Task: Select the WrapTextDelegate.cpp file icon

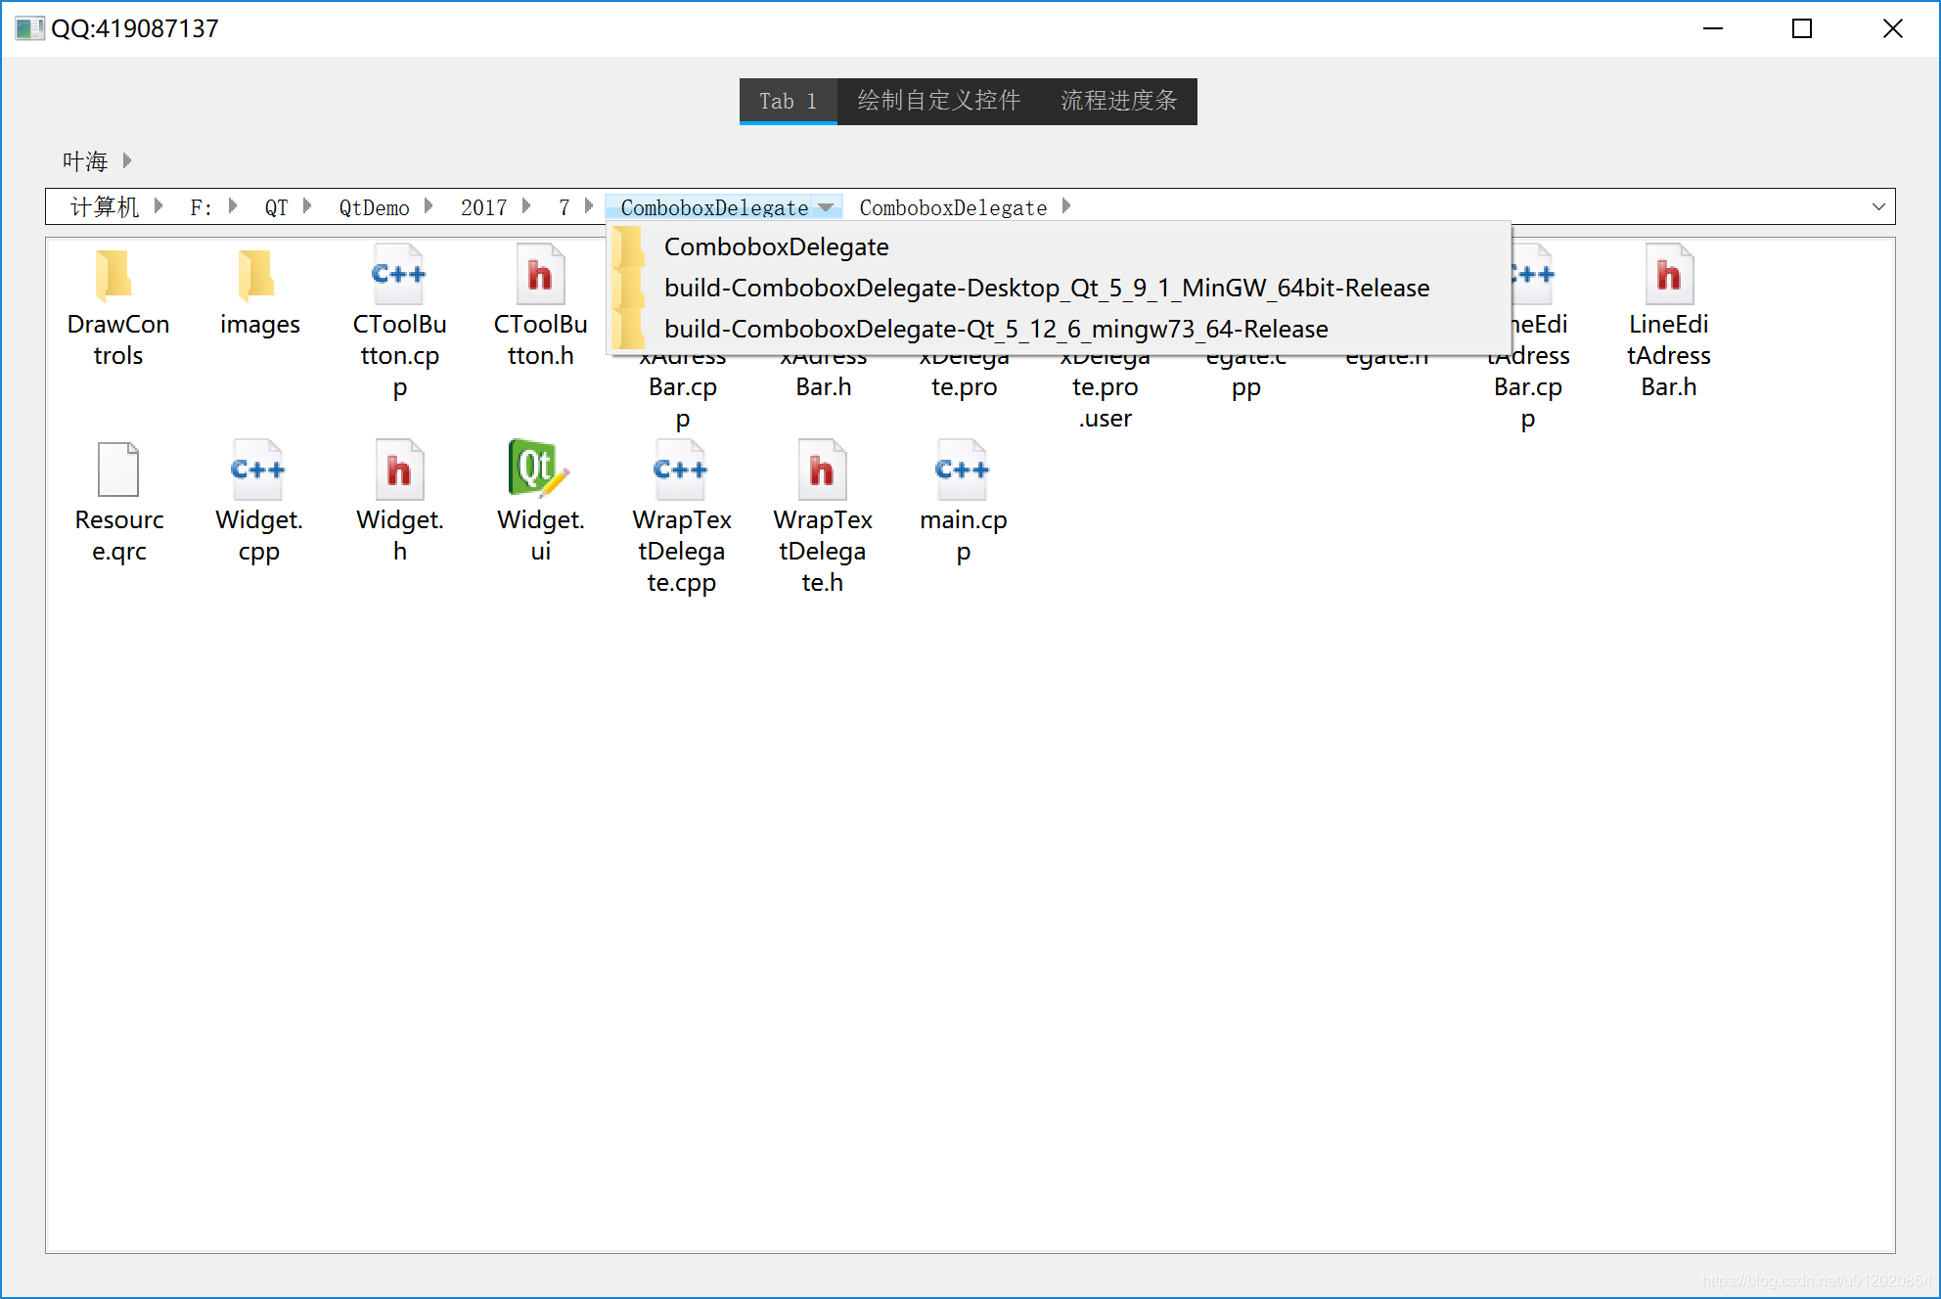Action: point(681,470)
